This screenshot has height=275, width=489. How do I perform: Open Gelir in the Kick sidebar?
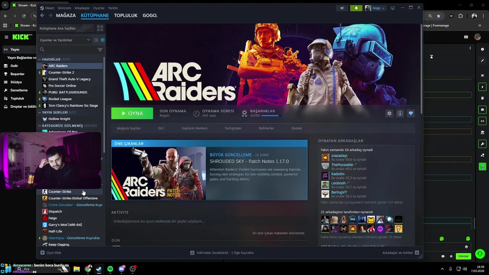pos(14,66)
